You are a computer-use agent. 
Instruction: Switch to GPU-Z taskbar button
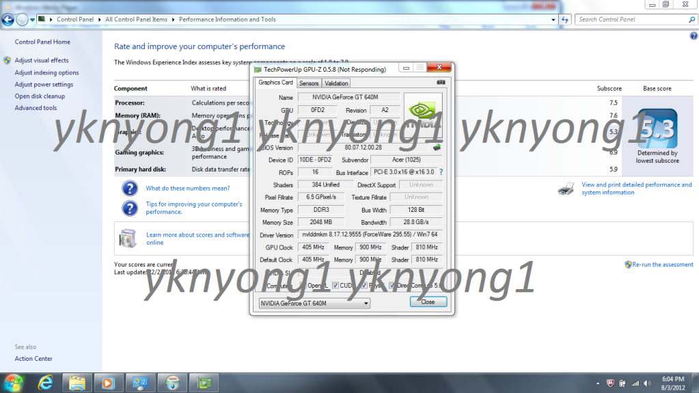pos(204,383)
